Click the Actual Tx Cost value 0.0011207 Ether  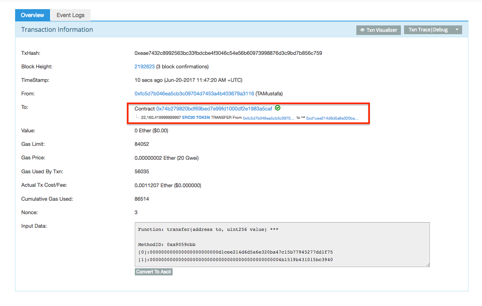[x=168, y=185]
